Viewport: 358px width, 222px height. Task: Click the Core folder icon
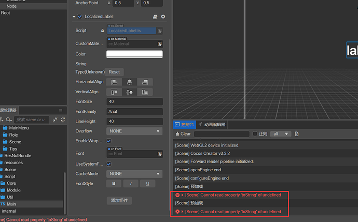tap(3, 183)
